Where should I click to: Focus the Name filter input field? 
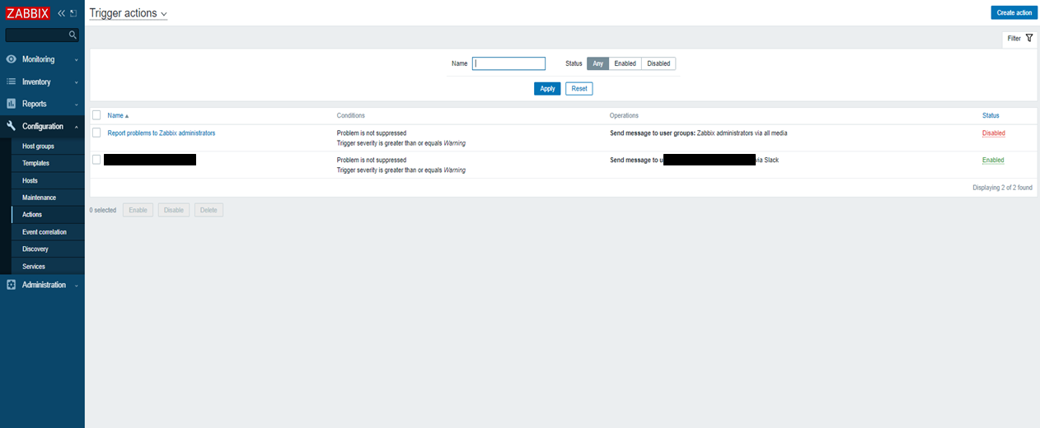[508, 63]
